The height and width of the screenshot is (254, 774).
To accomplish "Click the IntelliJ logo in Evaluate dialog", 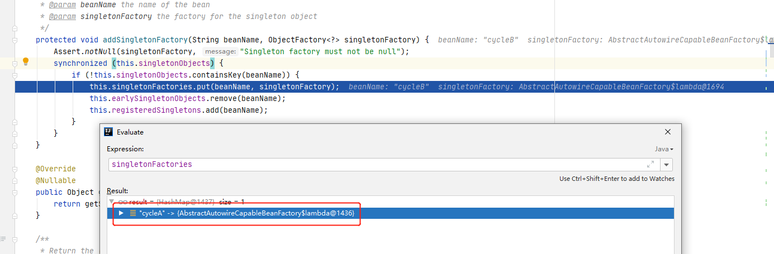I will pyautogui.click(x=109, y=132).
